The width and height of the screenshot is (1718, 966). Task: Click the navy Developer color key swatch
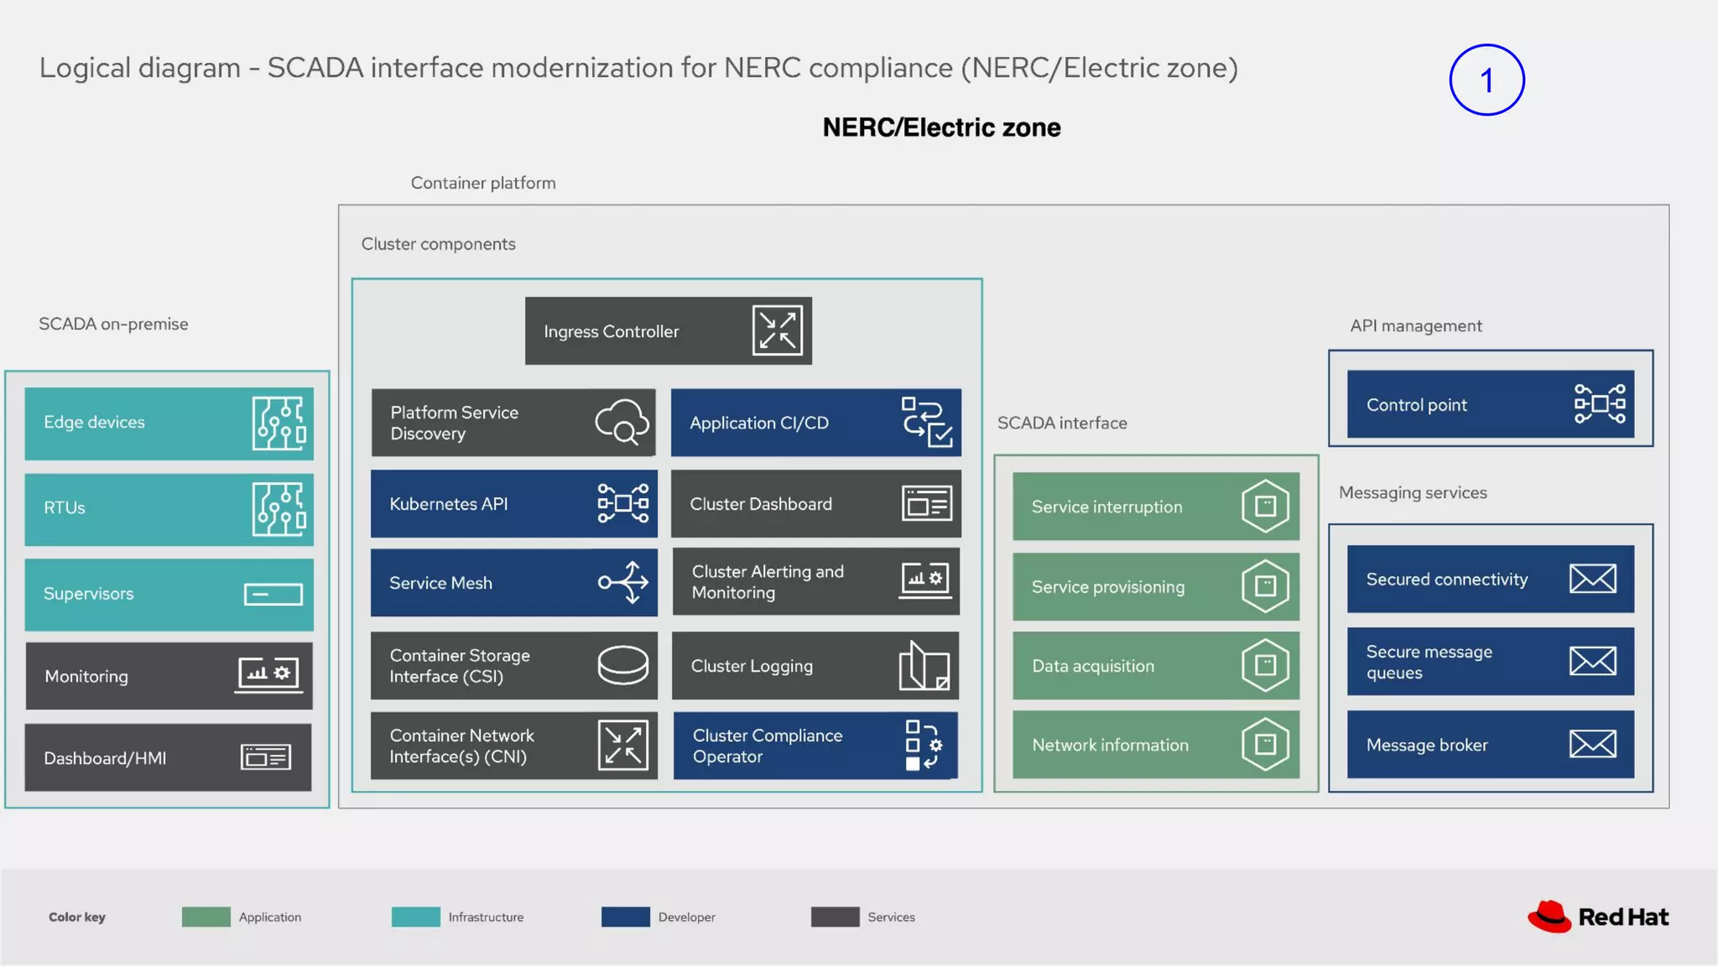(625, 917)
